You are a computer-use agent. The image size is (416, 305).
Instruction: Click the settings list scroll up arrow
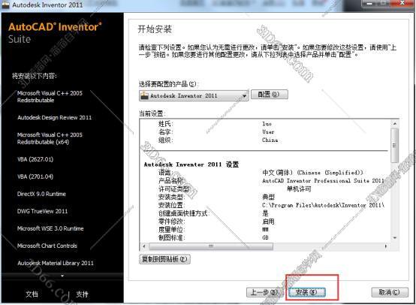[395, 124]
